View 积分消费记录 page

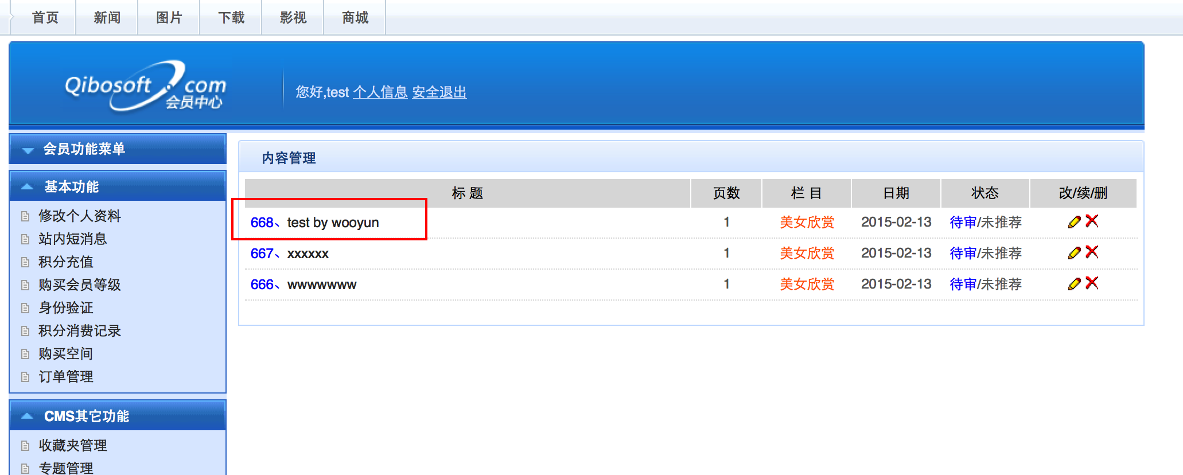(80, 330)
